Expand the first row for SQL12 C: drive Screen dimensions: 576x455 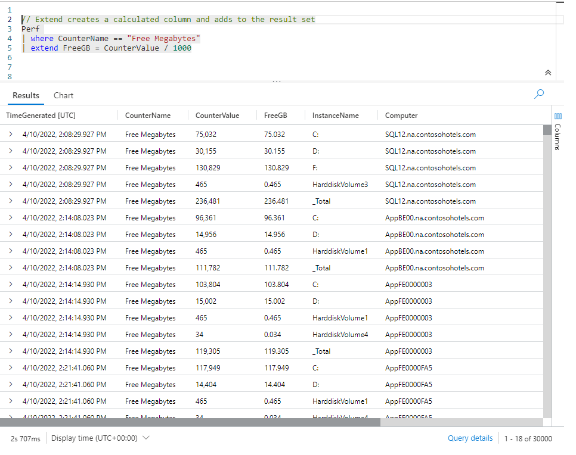11,135
